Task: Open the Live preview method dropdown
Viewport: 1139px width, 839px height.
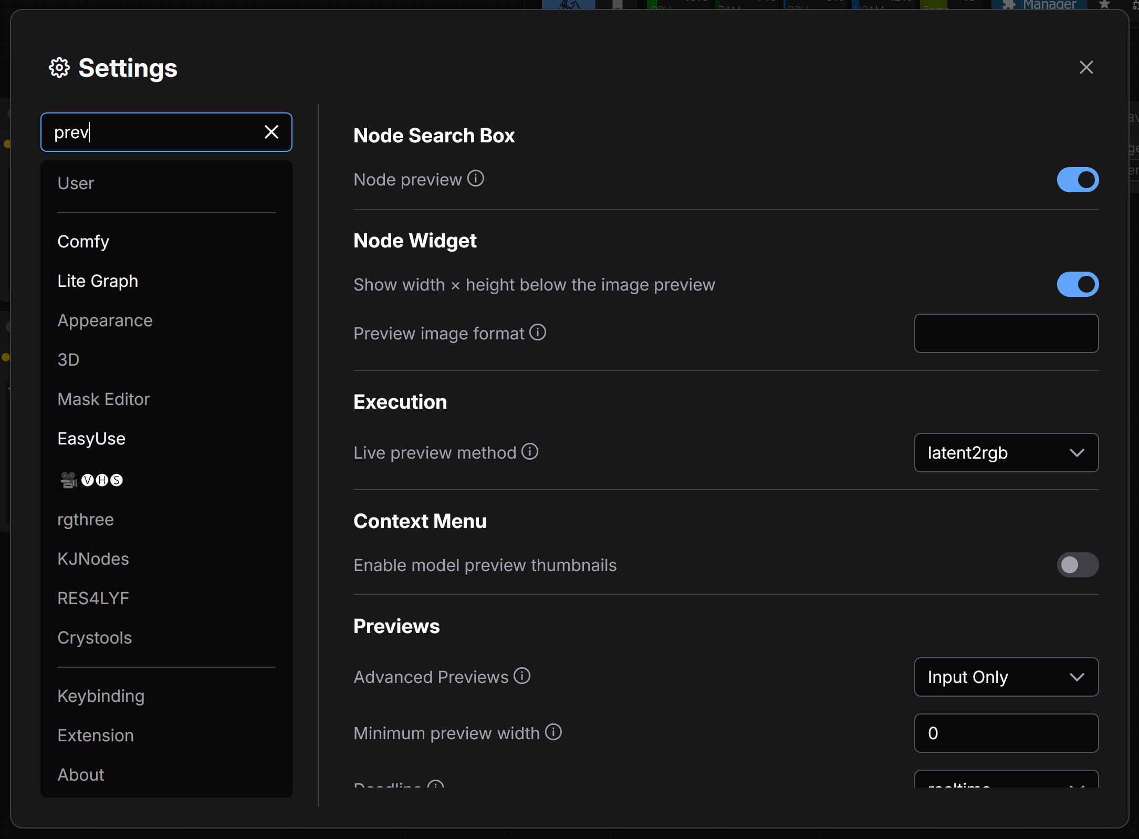Action: pyautogui.click(x=1006, y=453)
